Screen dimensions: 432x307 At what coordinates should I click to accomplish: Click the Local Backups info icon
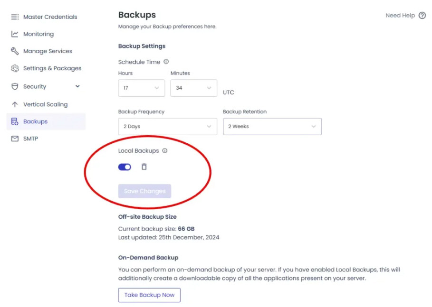click(165, 151)
